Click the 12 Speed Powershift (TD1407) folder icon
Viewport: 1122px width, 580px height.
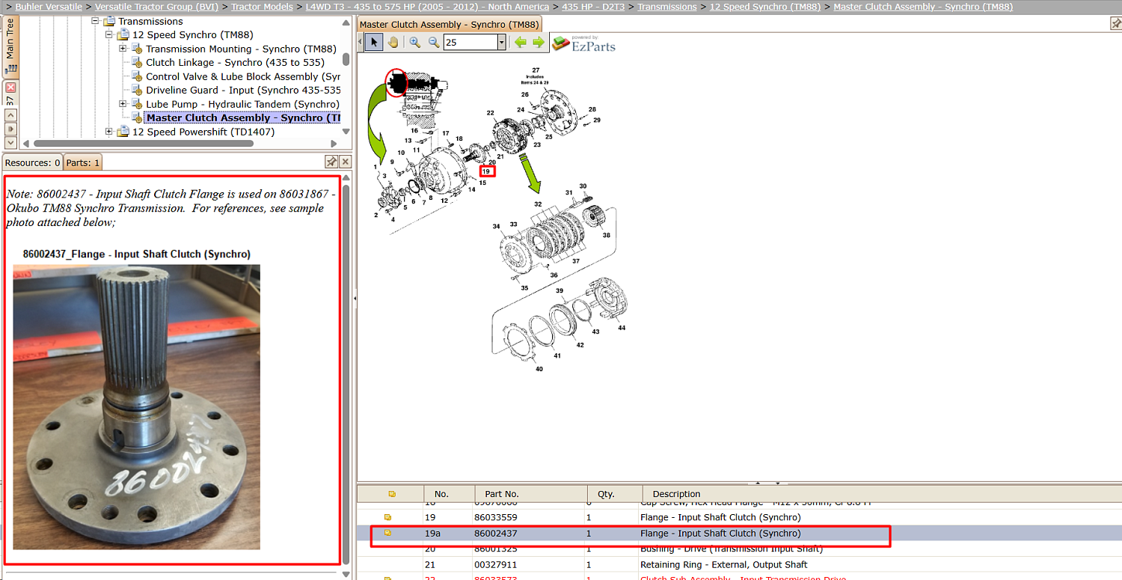(123, 132)
